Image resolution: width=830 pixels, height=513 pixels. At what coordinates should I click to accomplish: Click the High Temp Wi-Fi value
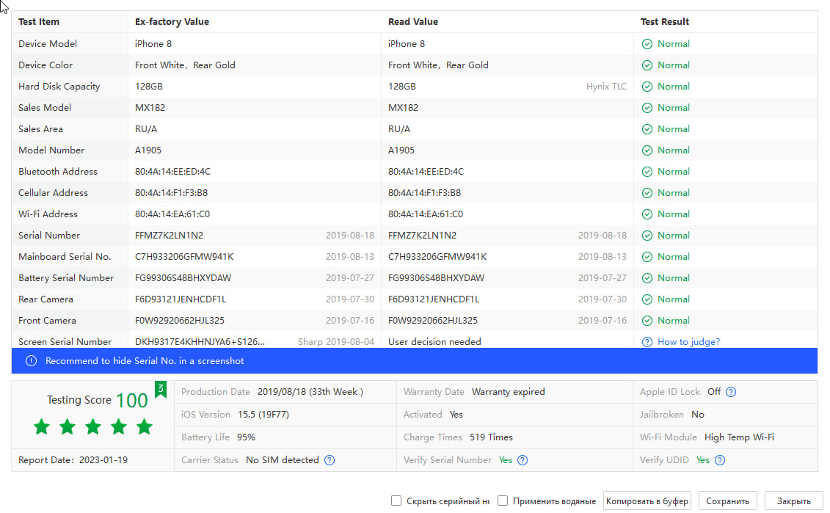tap(739, 437)
